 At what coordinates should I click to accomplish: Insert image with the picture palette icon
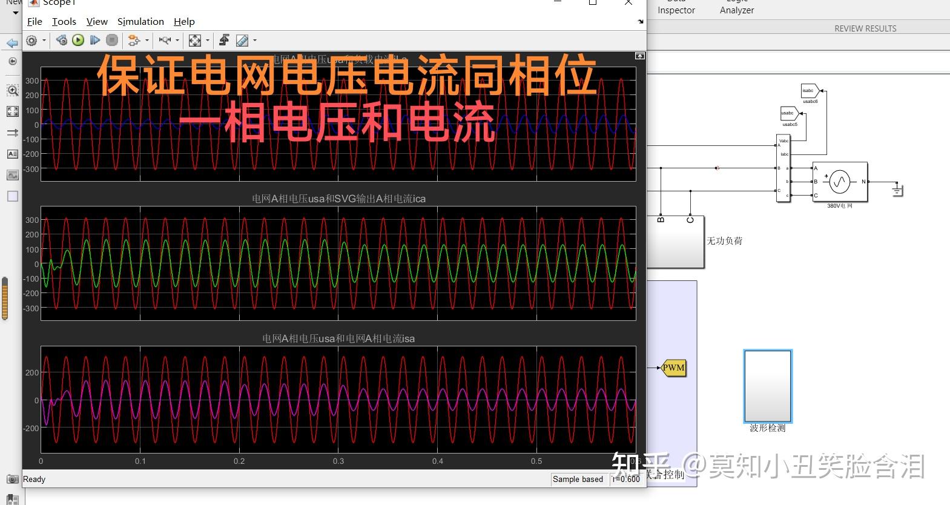12,175
